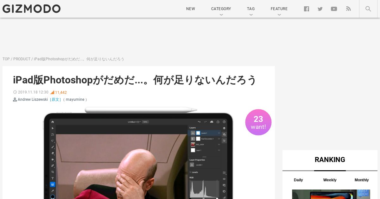Open the Gizmodo Facebook page icon

tap(307, 9)
